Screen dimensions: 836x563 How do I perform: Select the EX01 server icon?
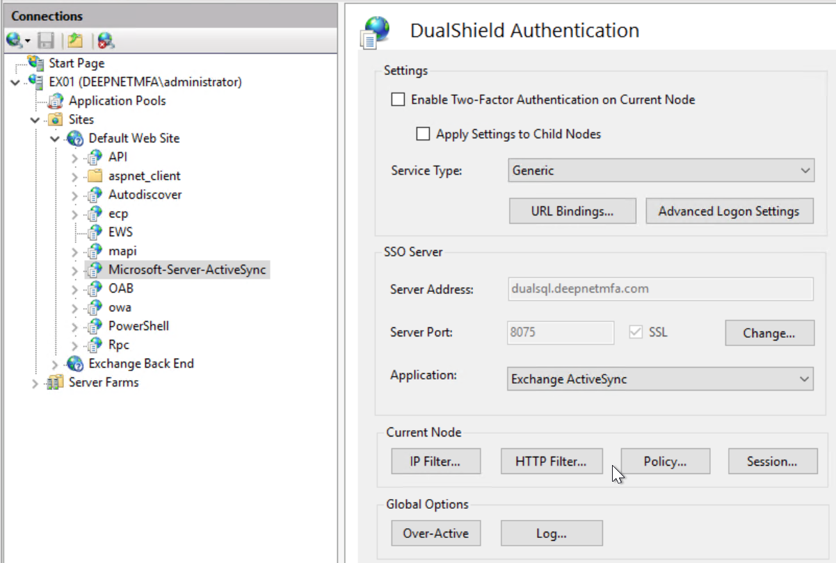pyautogui.click(x=36, y=82)
